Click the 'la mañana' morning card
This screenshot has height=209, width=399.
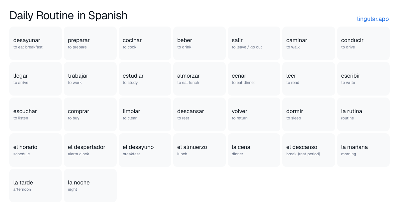coord(363,150)
